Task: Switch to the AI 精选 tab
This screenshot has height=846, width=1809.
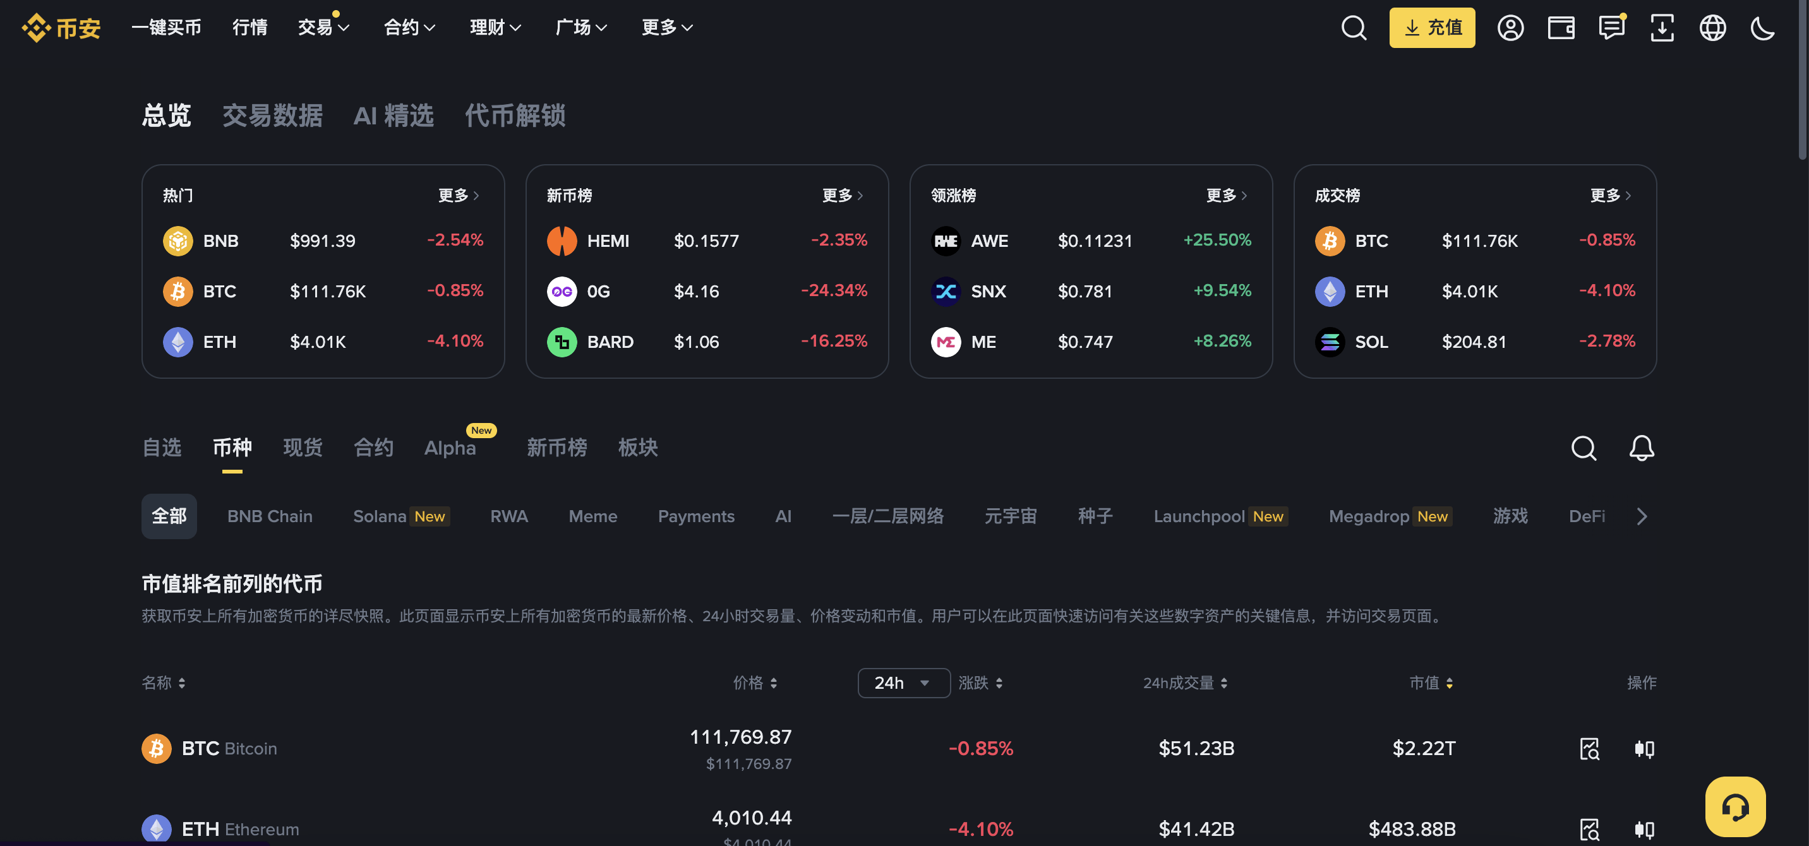Action: click(394, 115)
